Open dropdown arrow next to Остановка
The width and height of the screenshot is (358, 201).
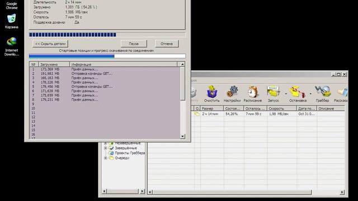tap(310, 94)
